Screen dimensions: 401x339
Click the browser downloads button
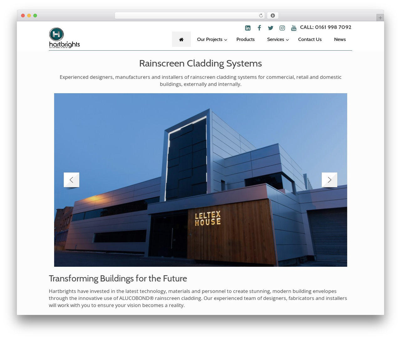(273, 16)
